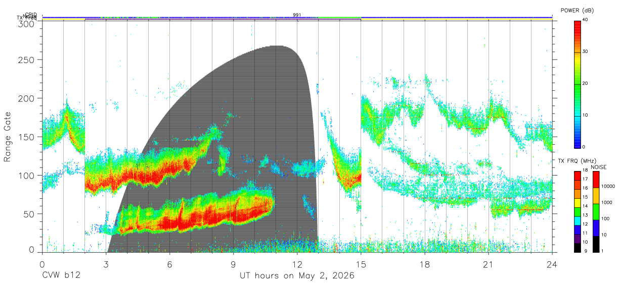The width and height of the screenshot is (621, 286).
Task: Click the 'POWER (dB)' legend title
Action: tap(578, 10)
